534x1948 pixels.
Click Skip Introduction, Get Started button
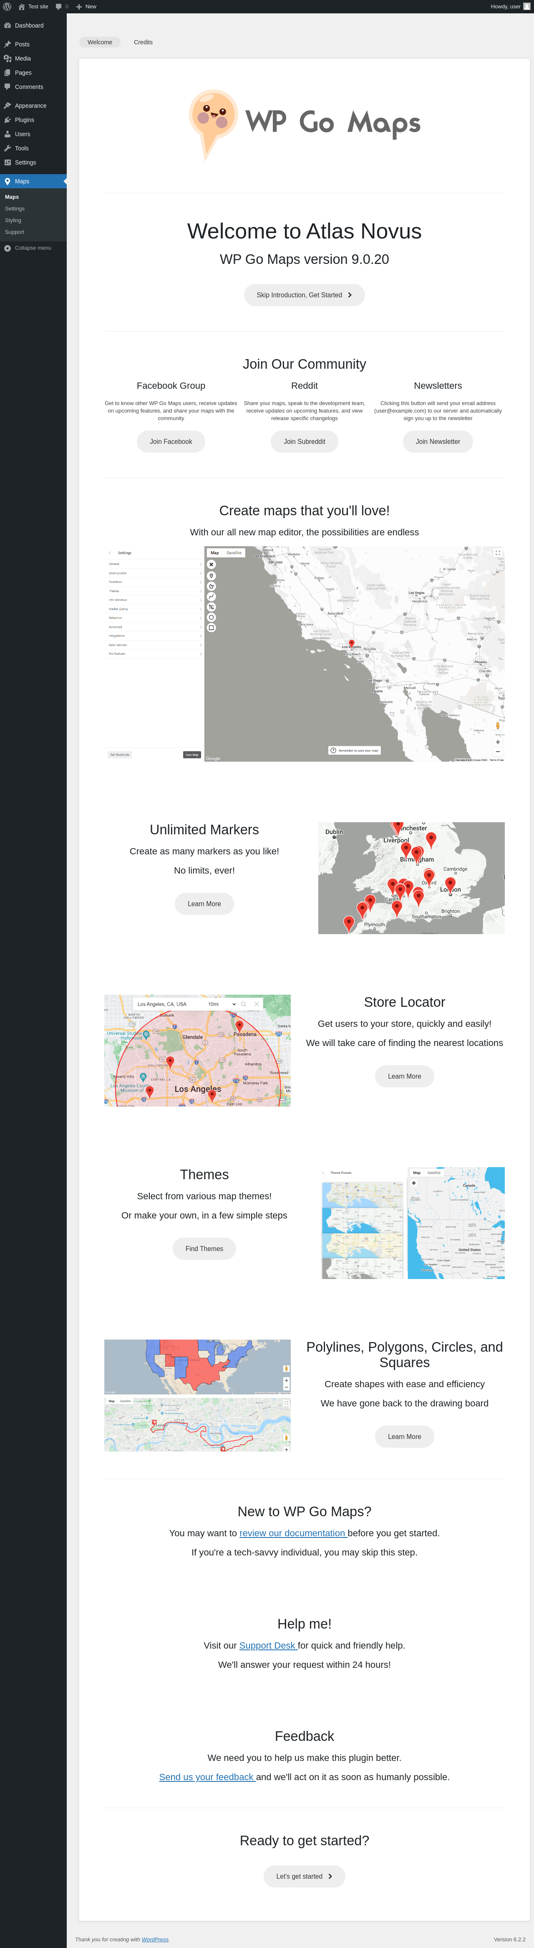tap(305, 295)
